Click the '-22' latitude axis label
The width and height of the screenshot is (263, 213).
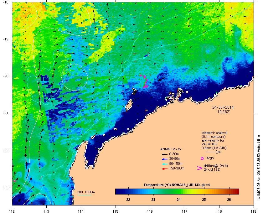point(6,150)
